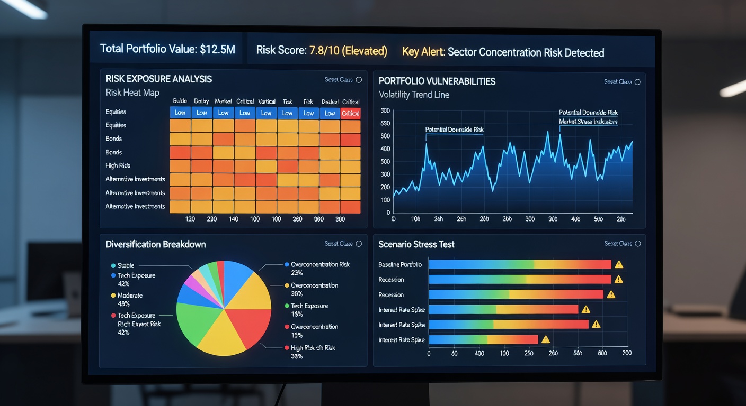Viewport: 746px width, 406px height.
Task: Click the value 260 below the heat map
Action: pyautogui.click(x=297, y=219)
